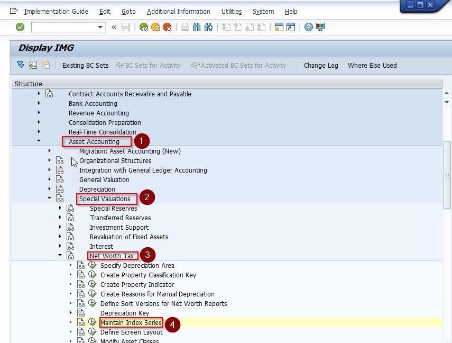Select Revaluation of Fixed Assets node
Image resolution: width=452 pixels, height=343 pixels.
(x=129, y=237)
